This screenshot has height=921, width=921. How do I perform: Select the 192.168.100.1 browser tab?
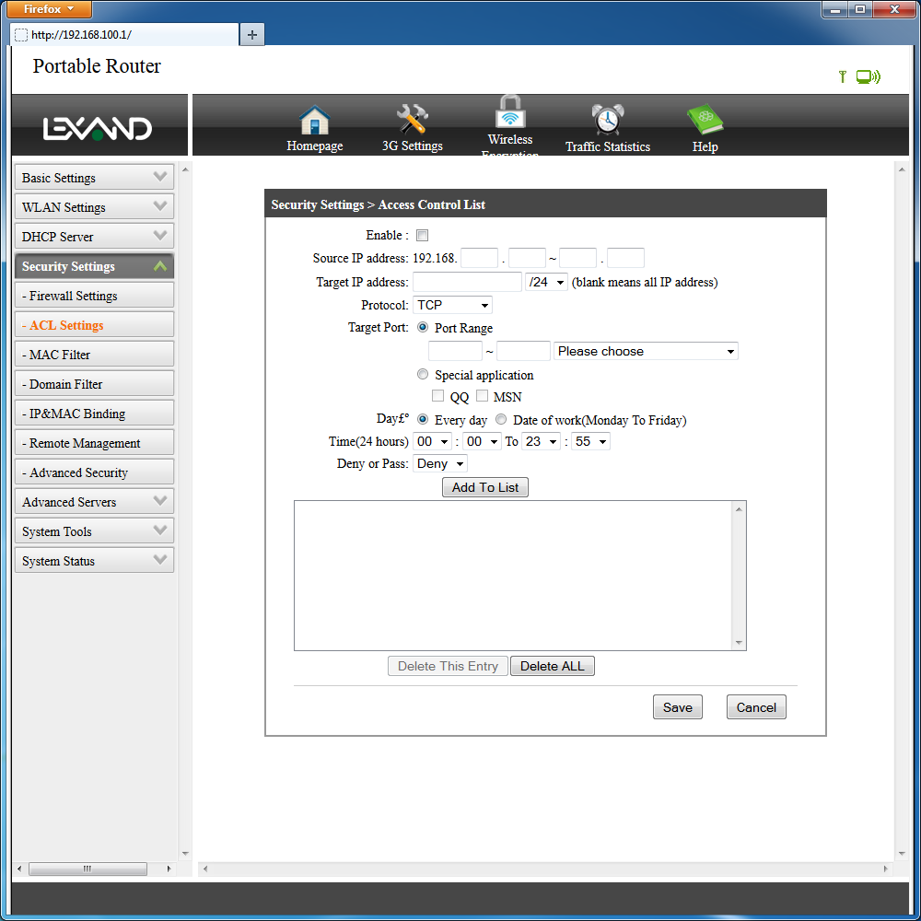[124, 35]
